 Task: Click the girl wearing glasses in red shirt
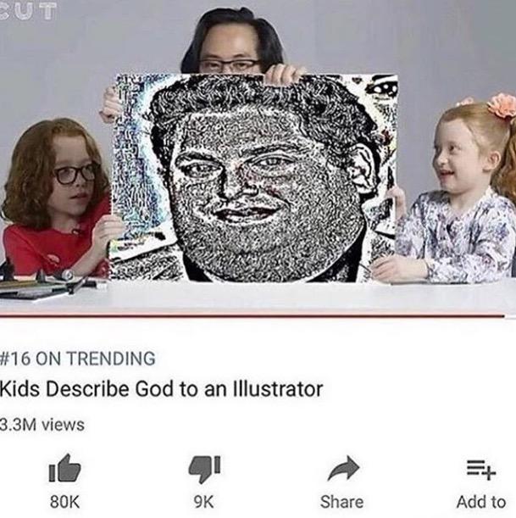55,198
